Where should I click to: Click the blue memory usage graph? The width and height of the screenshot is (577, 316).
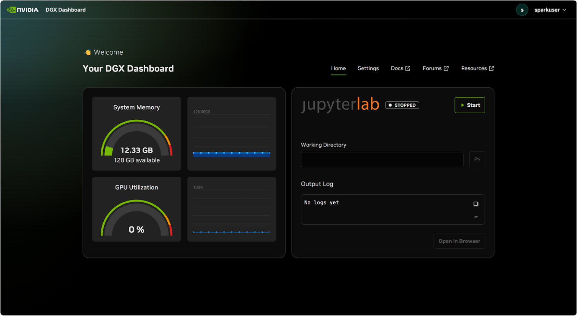231,154
